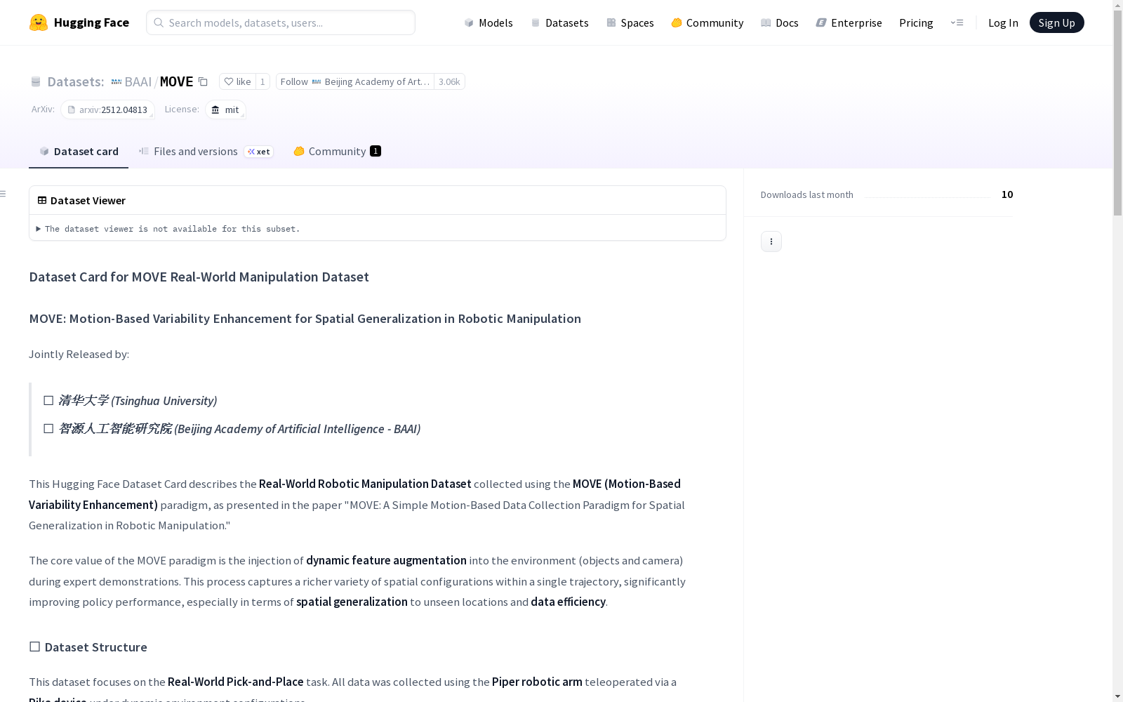Switch to the Files and versions tab

pyautogui.click(x=206, y=151)
